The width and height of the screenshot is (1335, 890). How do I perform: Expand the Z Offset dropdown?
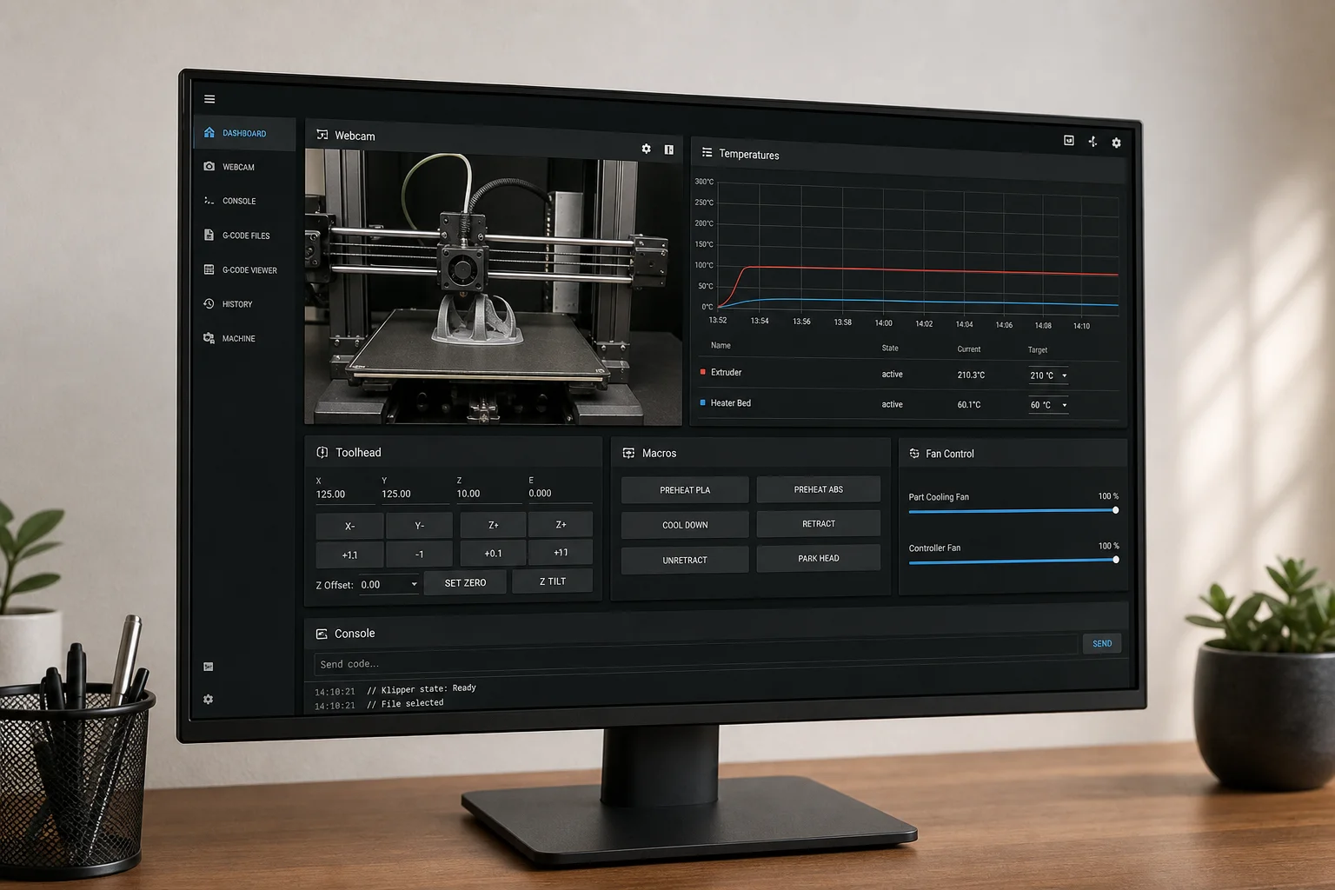pos(389,584)
